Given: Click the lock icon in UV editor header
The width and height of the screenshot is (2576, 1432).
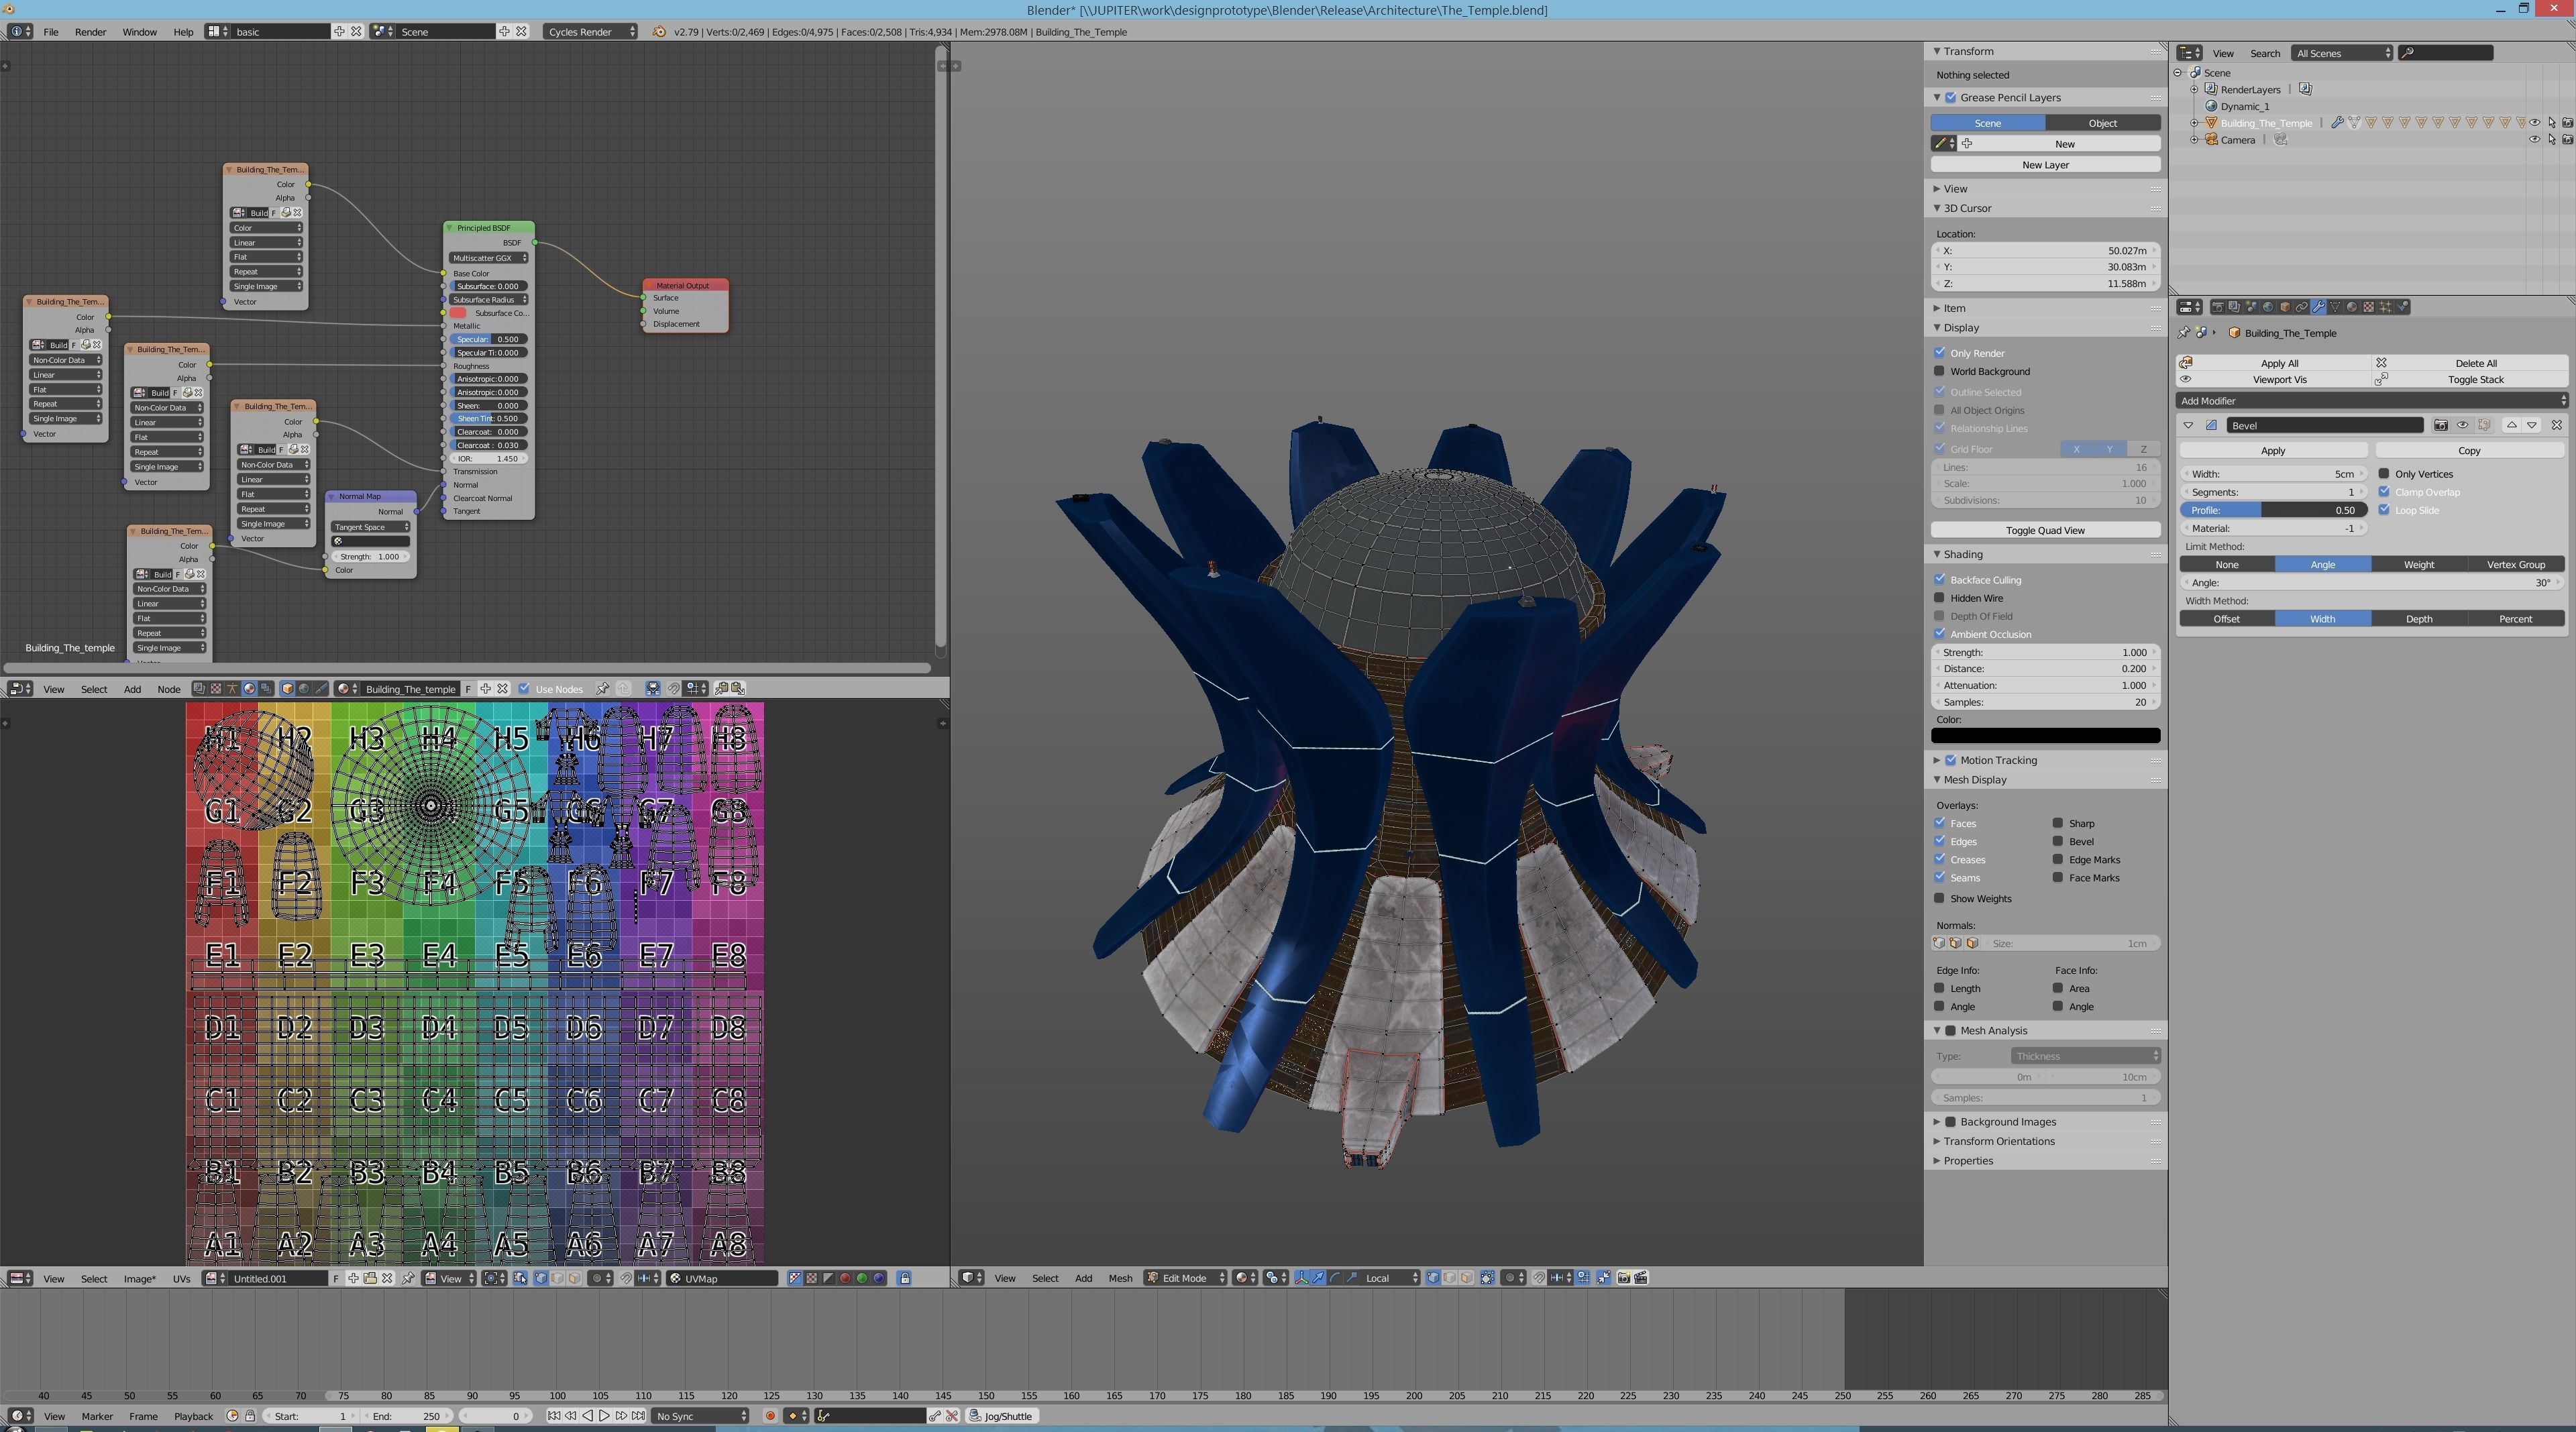Looking at the screenshot, I should point(904,1278).
